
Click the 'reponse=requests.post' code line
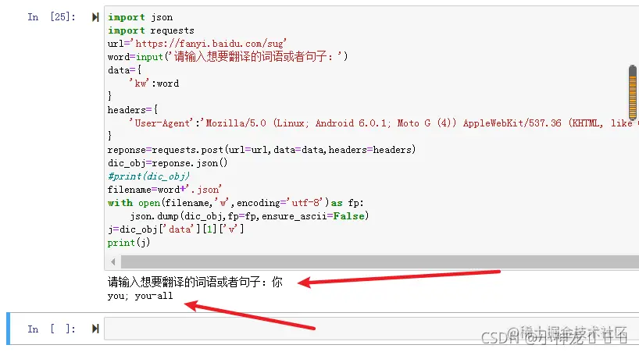coord(262,150)
